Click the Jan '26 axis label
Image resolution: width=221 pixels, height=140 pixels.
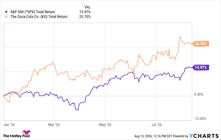click(9, 125)
